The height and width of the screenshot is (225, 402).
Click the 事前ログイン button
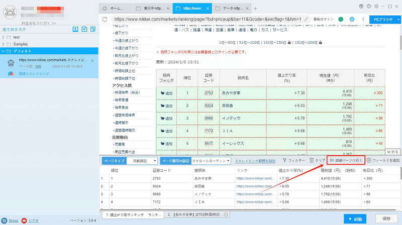[x=323, y=19]
